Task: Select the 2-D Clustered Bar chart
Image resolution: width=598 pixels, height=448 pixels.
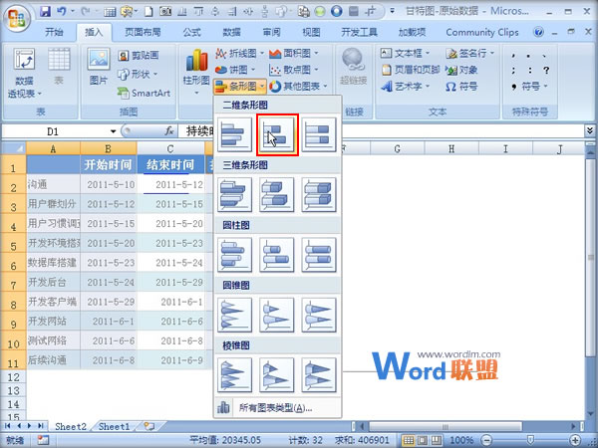Action: click(x=234, y=134)
